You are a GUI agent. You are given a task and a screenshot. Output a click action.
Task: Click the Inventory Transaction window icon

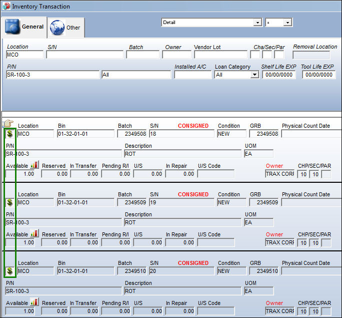tap(6, 6)
